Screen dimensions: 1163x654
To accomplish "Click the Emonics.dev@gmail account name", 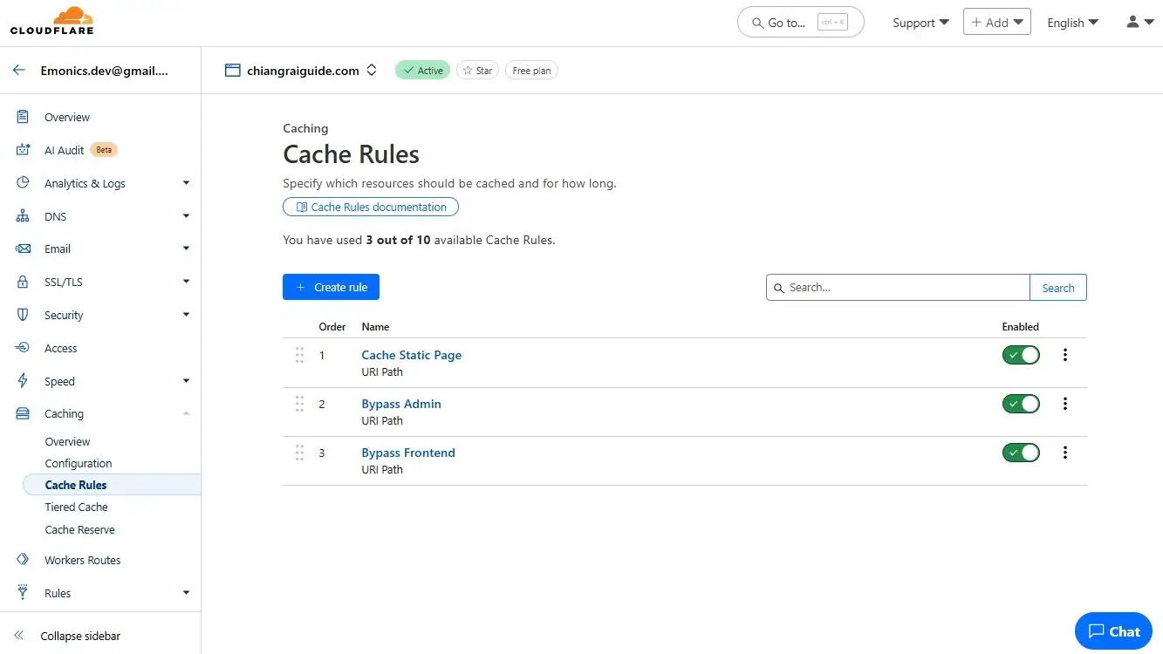I will pos(105,71).
